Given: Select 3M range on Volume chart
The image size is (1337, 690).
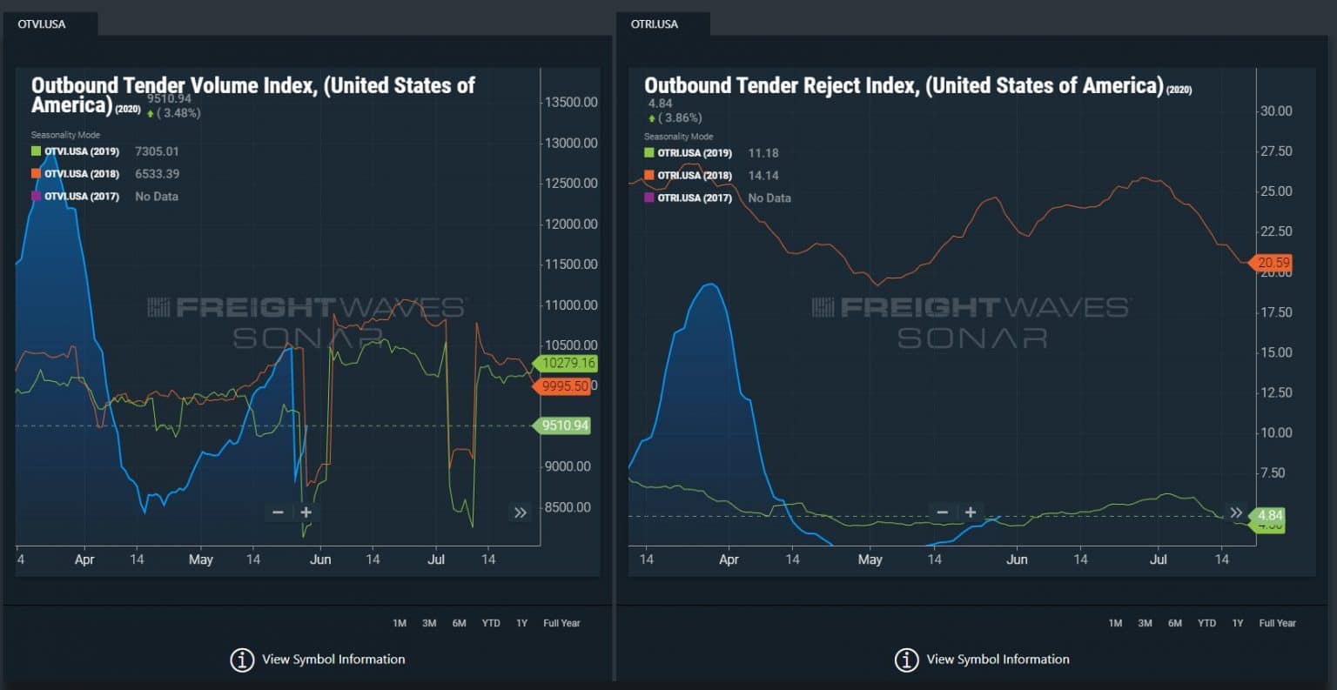Looking at the screenshot, I should pyautogui.click(x=429, y=623).
